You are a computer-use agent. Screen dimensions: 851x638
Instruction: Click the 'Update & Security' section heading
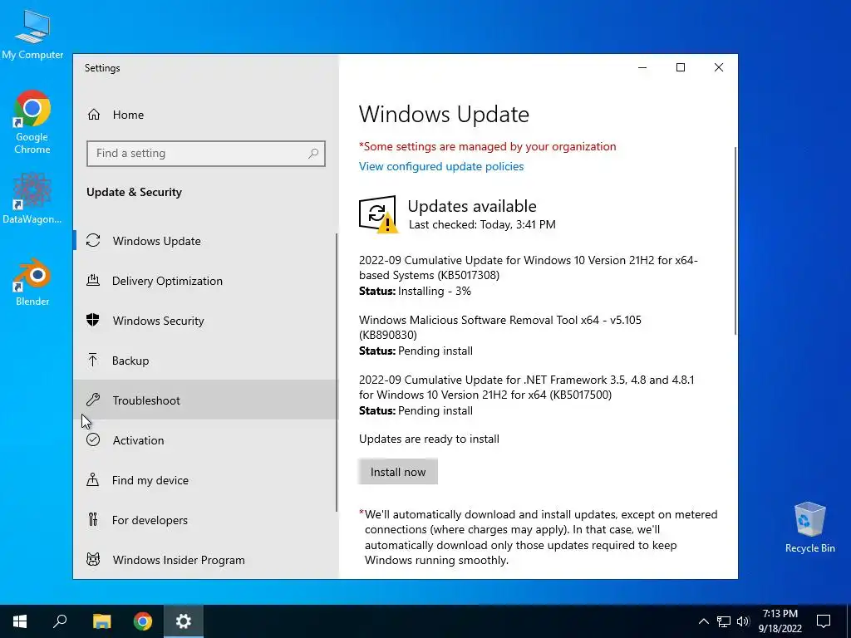click(x=134, y=192)
